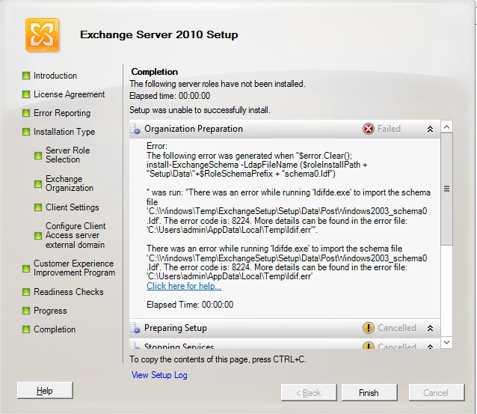Click the Preparing Setup header text
The height and width of the screenshot is (414, 477).
coord(176,328)
